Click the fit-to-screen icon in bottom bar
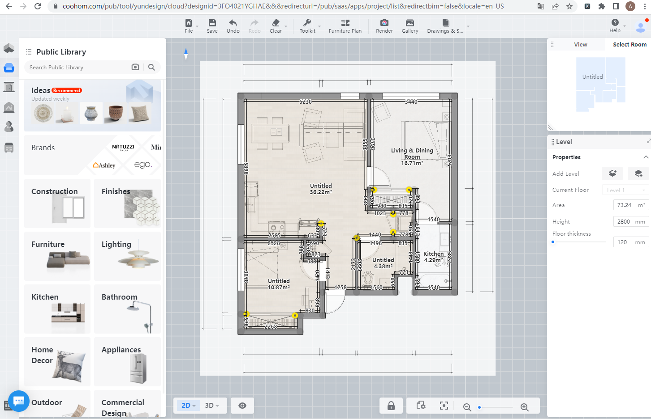Screen dimensions: 651x419 pos(444,406)
